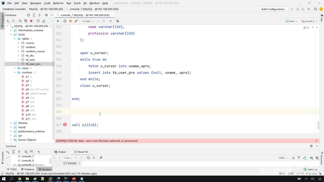Open the Event Log button
The width and height of the screenshot is (324, 182).
(x=310, y=169)
